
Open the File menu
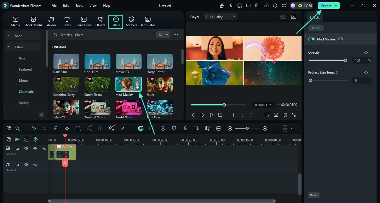tap(54, 6)
